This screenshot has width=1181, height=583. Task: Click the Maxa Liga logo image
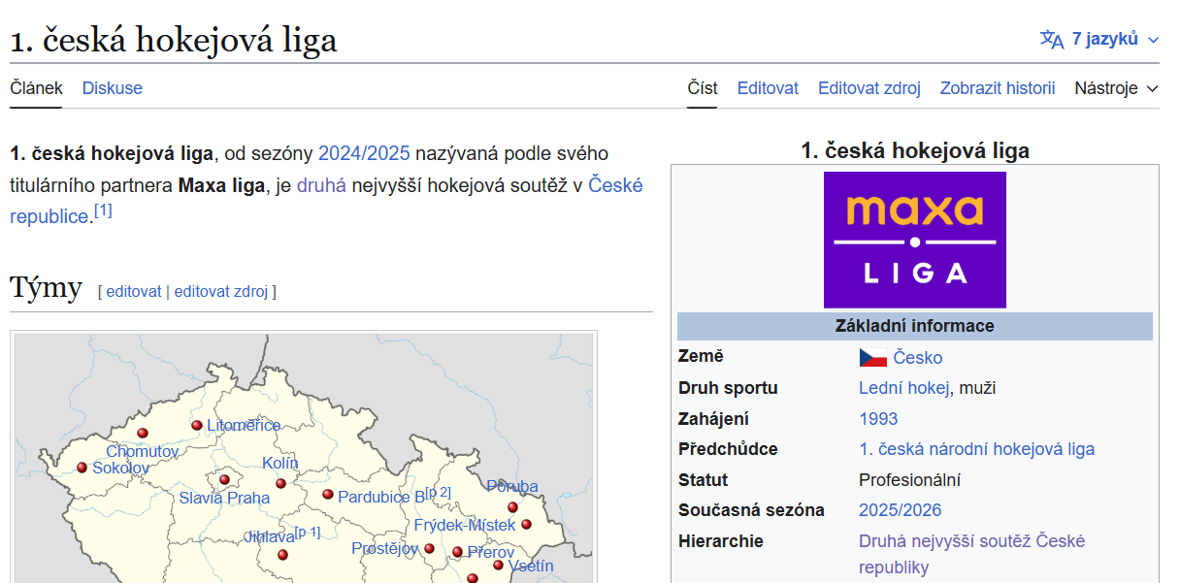(x=914, y=240)
